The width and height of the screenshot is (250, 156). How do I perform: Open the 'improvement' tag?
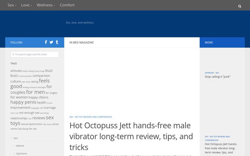click(x=20, y=107)
